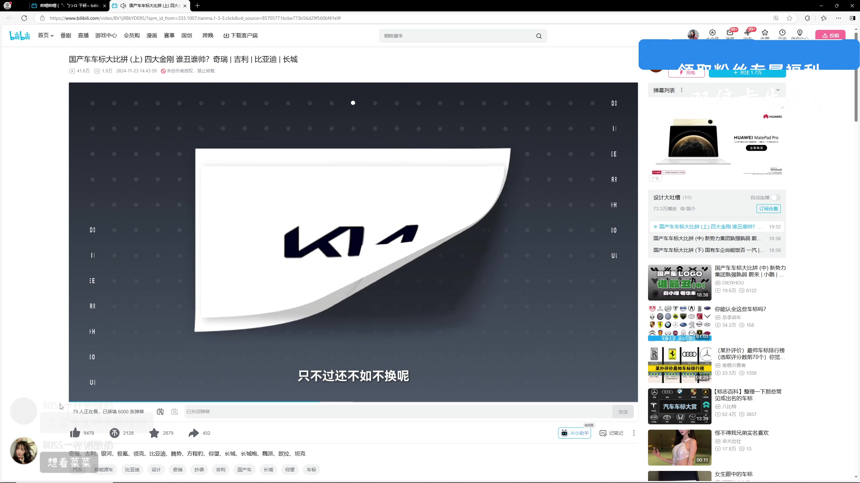Click the 车标 tag
Screen dimensions: 860x483
point(311,470)
